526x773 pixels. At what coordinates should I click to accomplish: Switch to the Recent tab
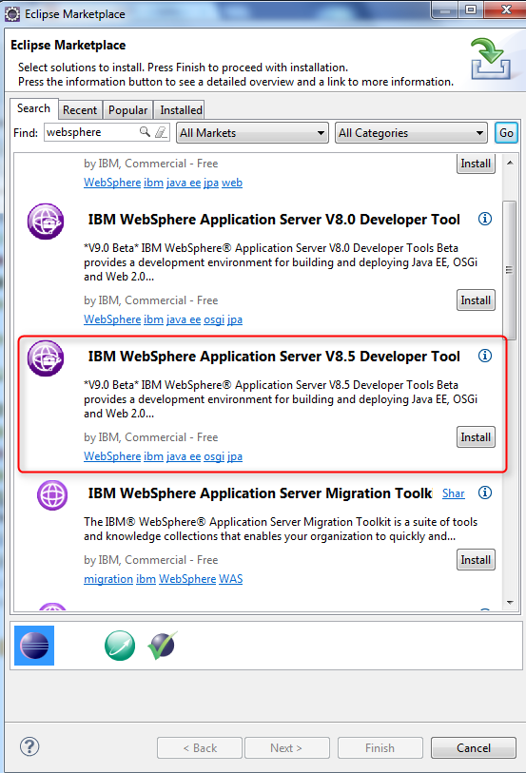click(x=80, y=110)
